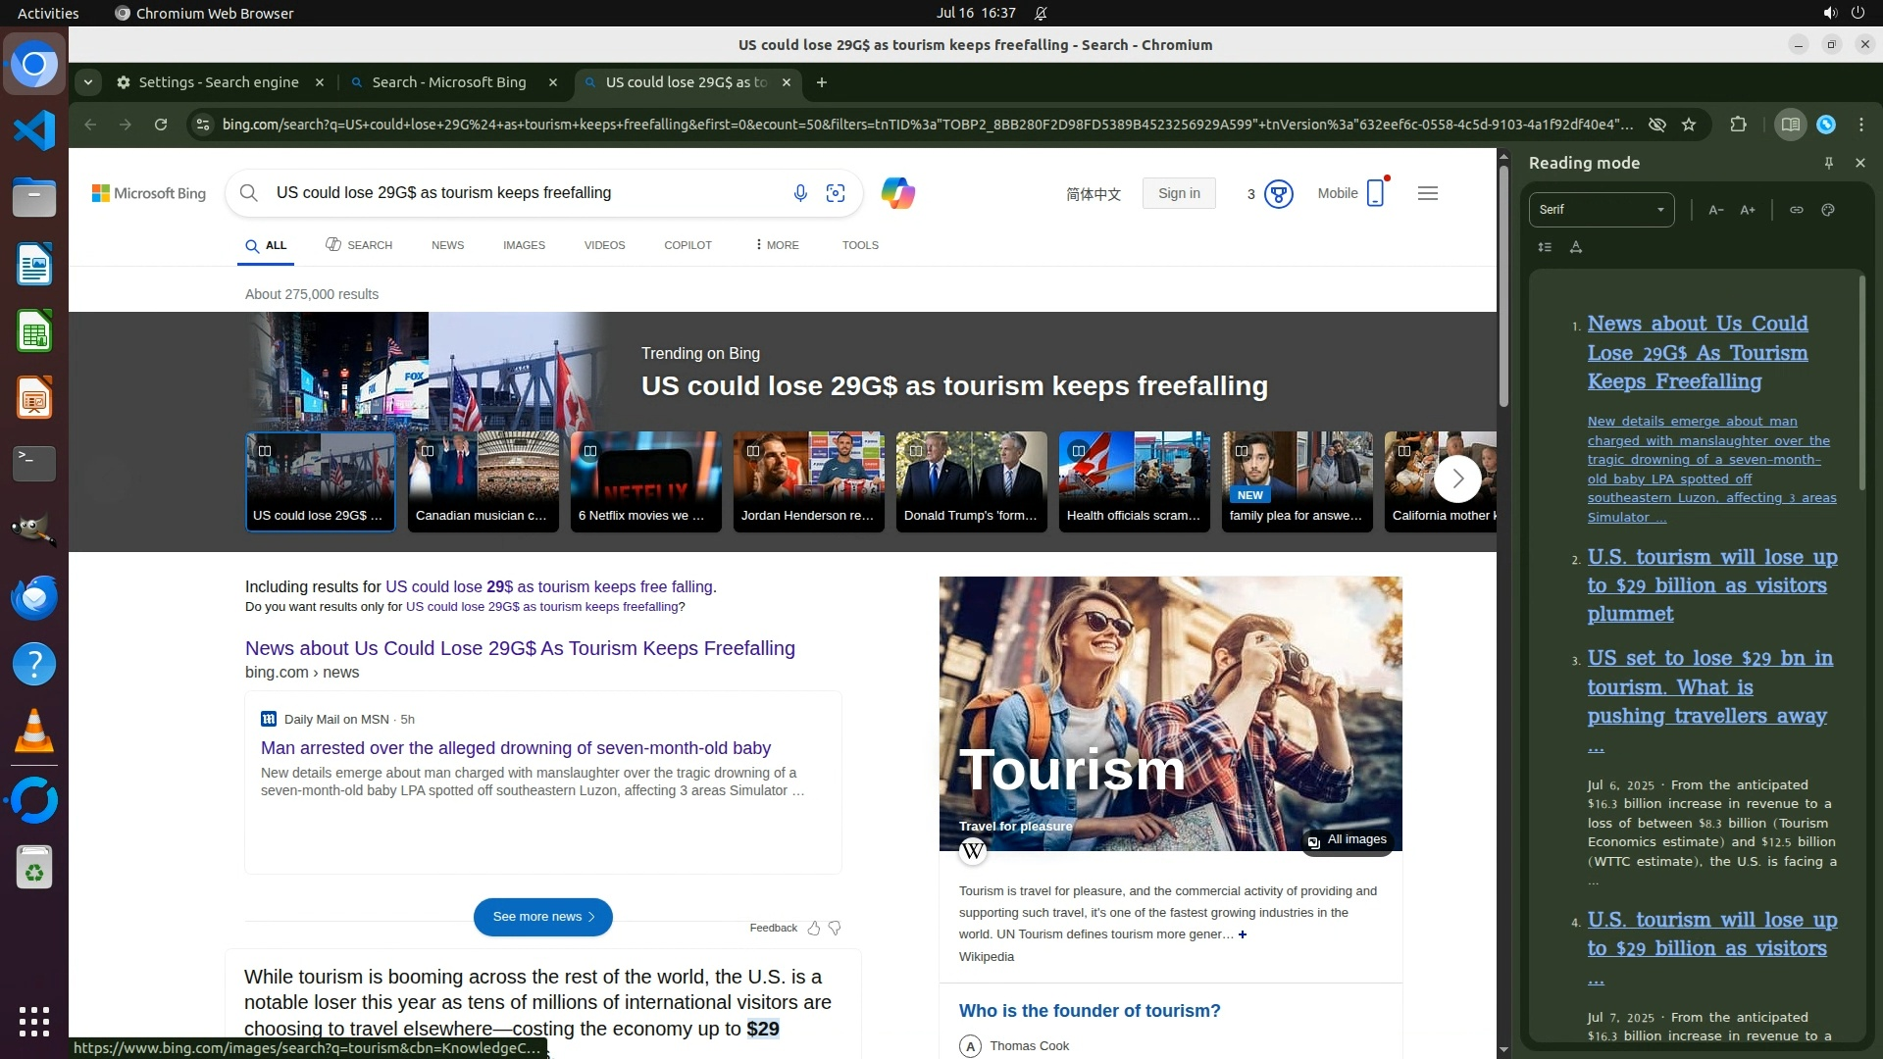
Task: Open the Serif font dropdown
Action: (1602, 210)
